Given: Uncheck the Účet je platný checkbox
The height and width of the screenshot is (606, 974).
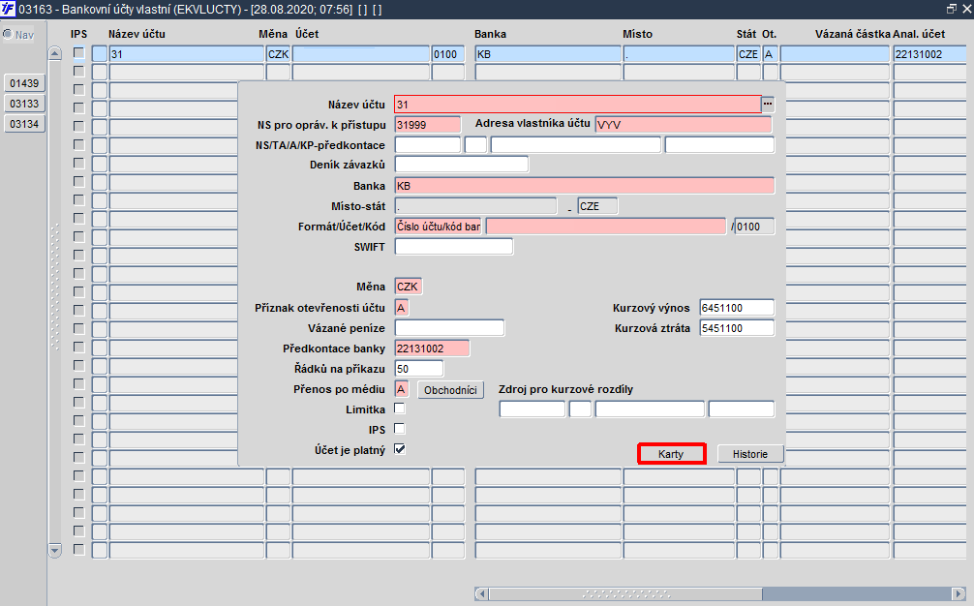Looking at the screenshot, I should (x=400, y=449).
